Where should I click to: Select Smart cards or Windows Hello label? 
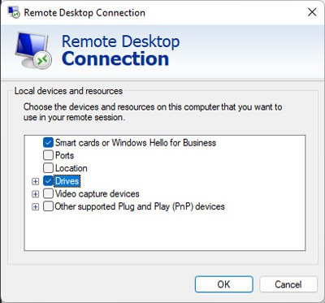136,143
